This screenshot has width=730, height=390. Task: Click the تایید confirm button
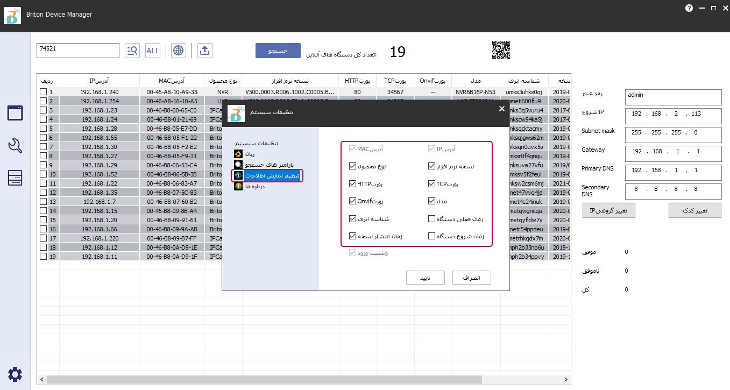point(425,278)
